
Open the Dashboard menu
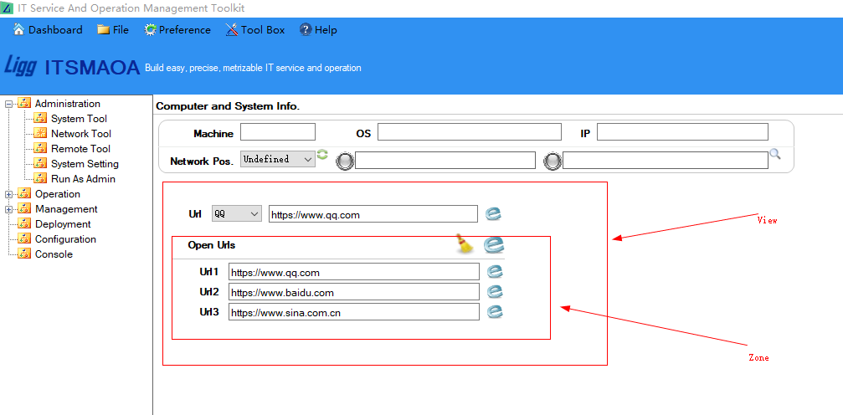click(x=48, y=30)
